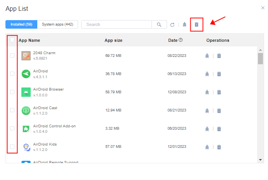Select the AirDroid v.4.3.1.1 checkbox

[12, 74]
